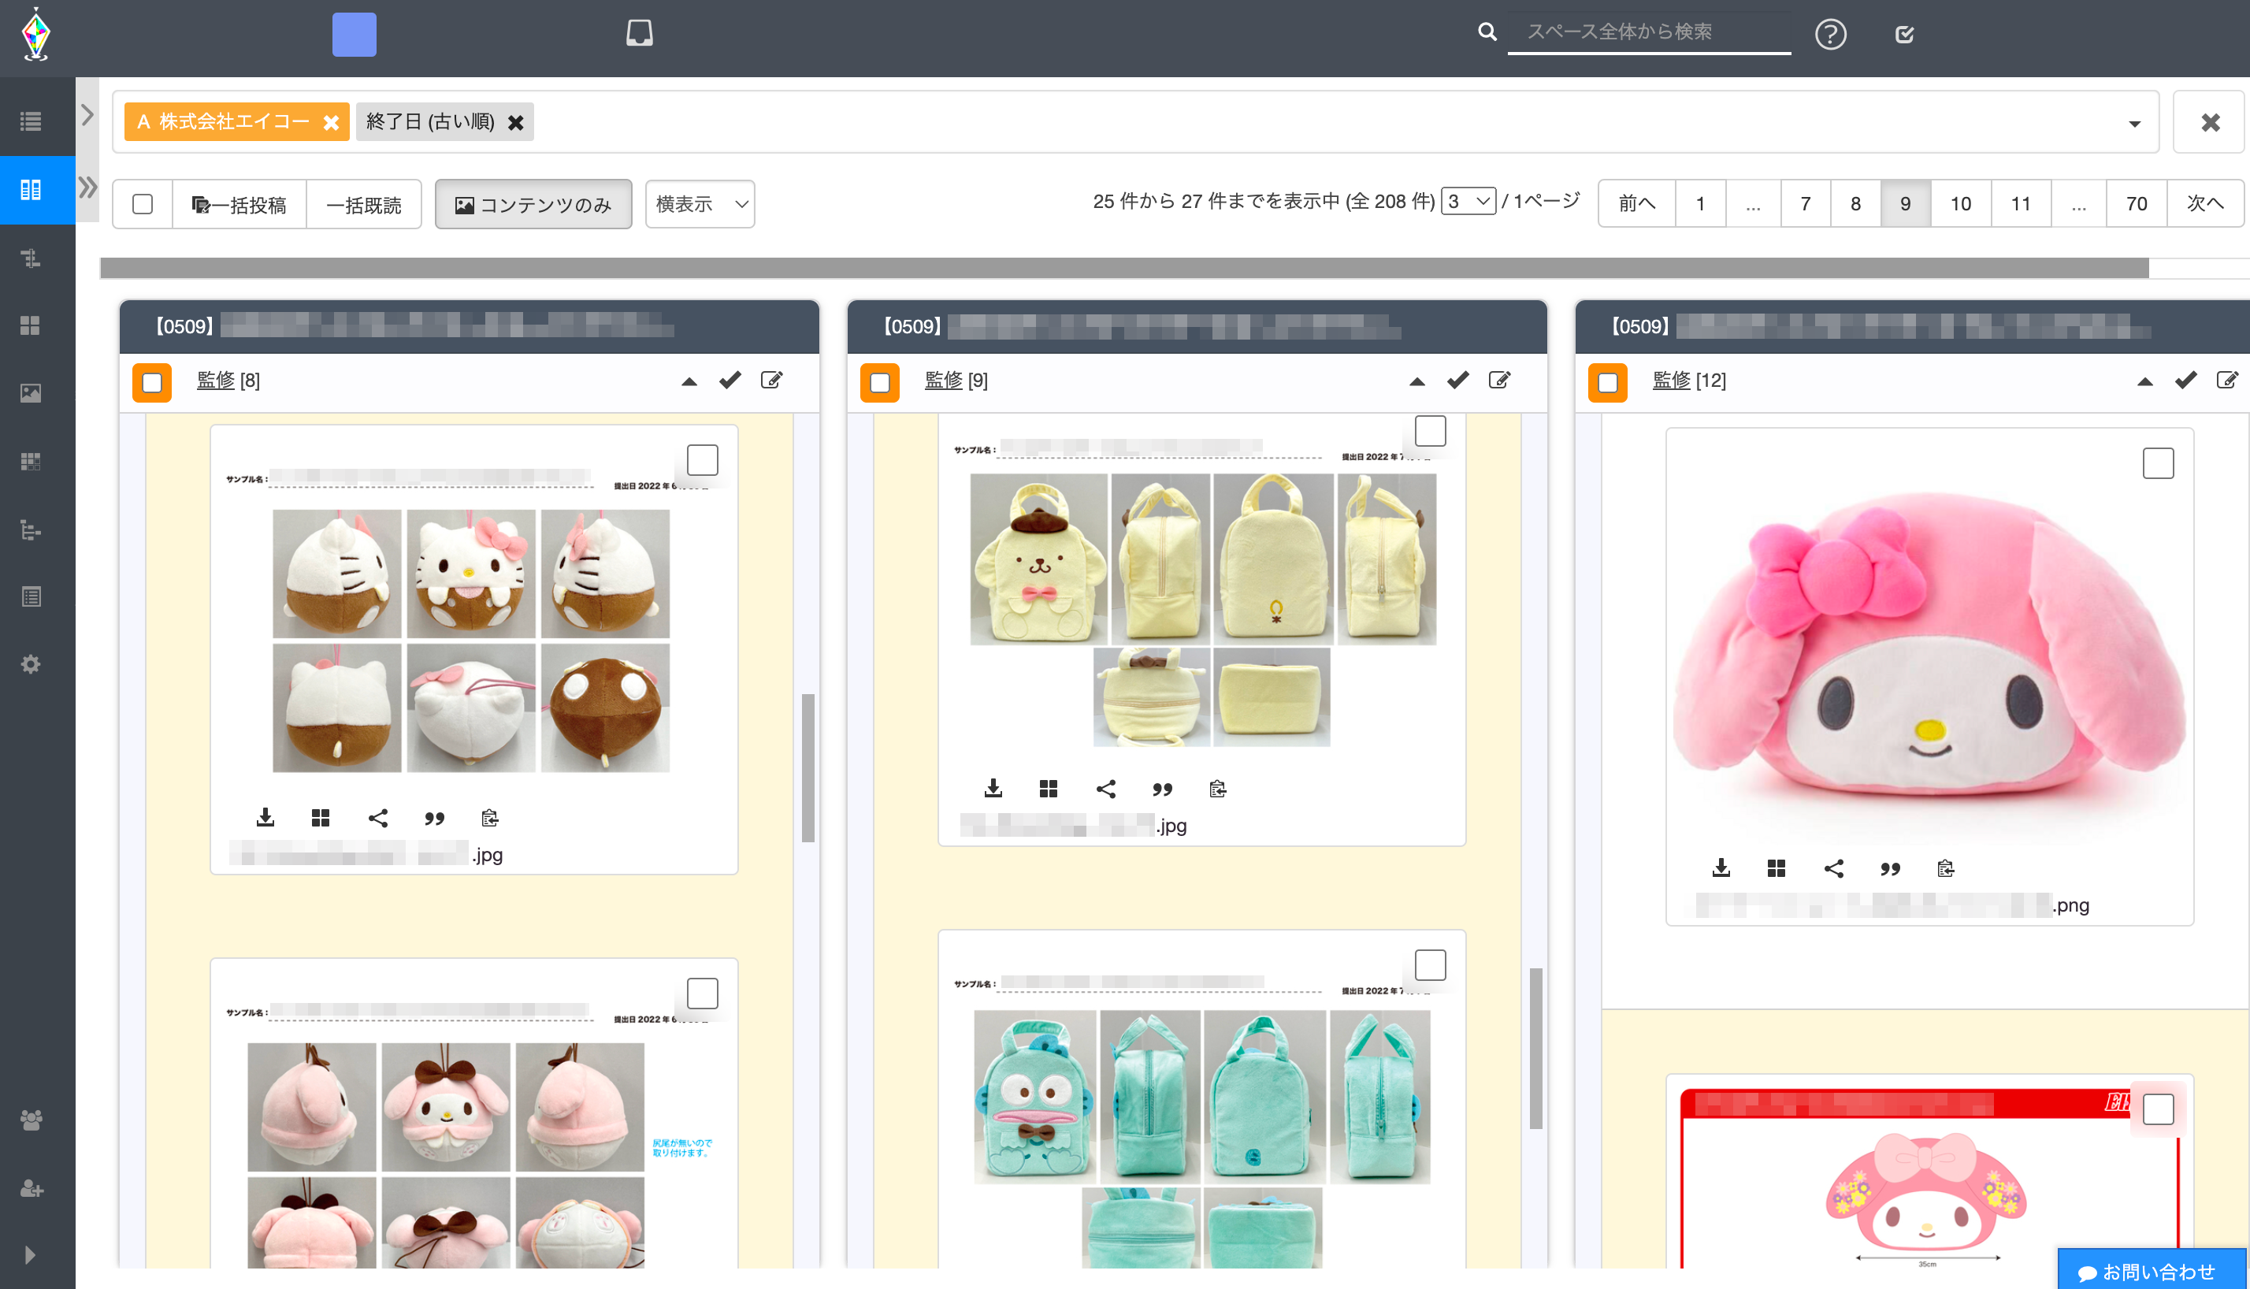Toggle orange checkbox for 監修 [8] column

(x=152, y=382)
